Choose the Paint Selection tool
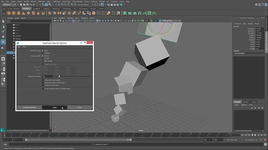Image resolution: width=268 pixels, height=150 pixels. coord(3,32)
